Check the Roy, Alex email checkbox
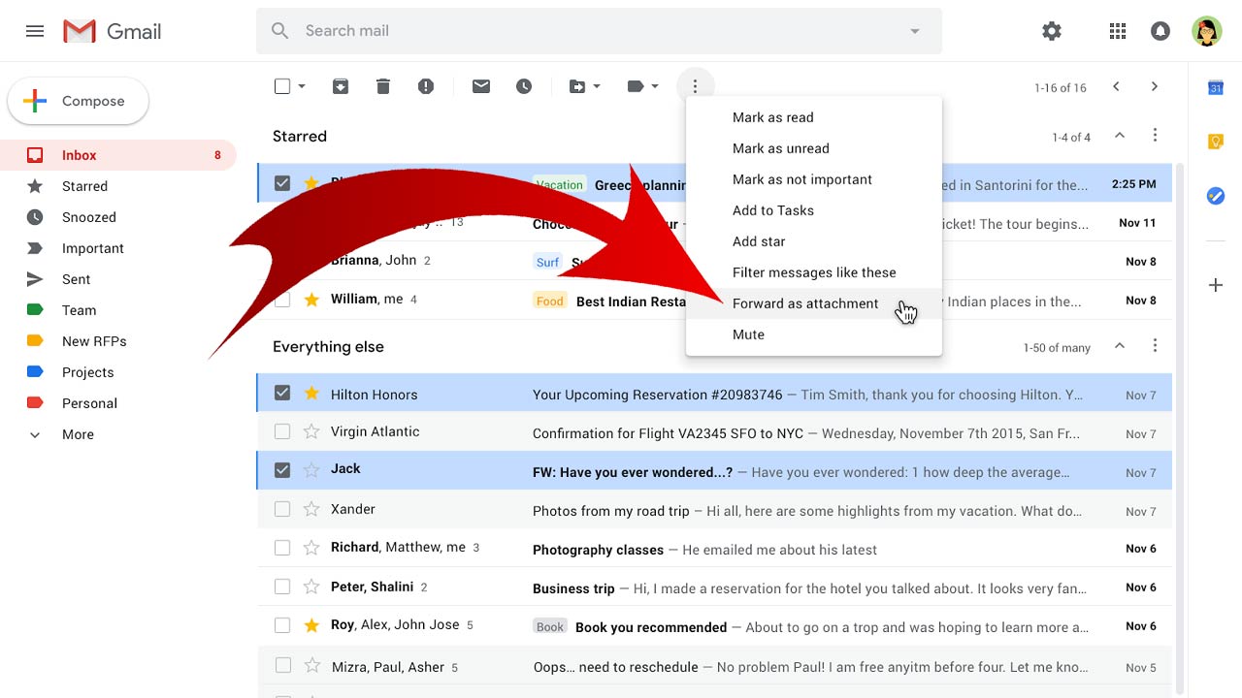Screen dimensions: 1242x698 [282, 625]
